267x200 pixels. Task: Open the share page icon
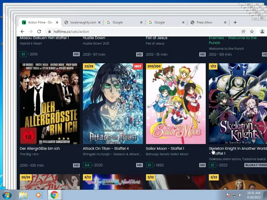pyautogui.click(x=243, y=32)
